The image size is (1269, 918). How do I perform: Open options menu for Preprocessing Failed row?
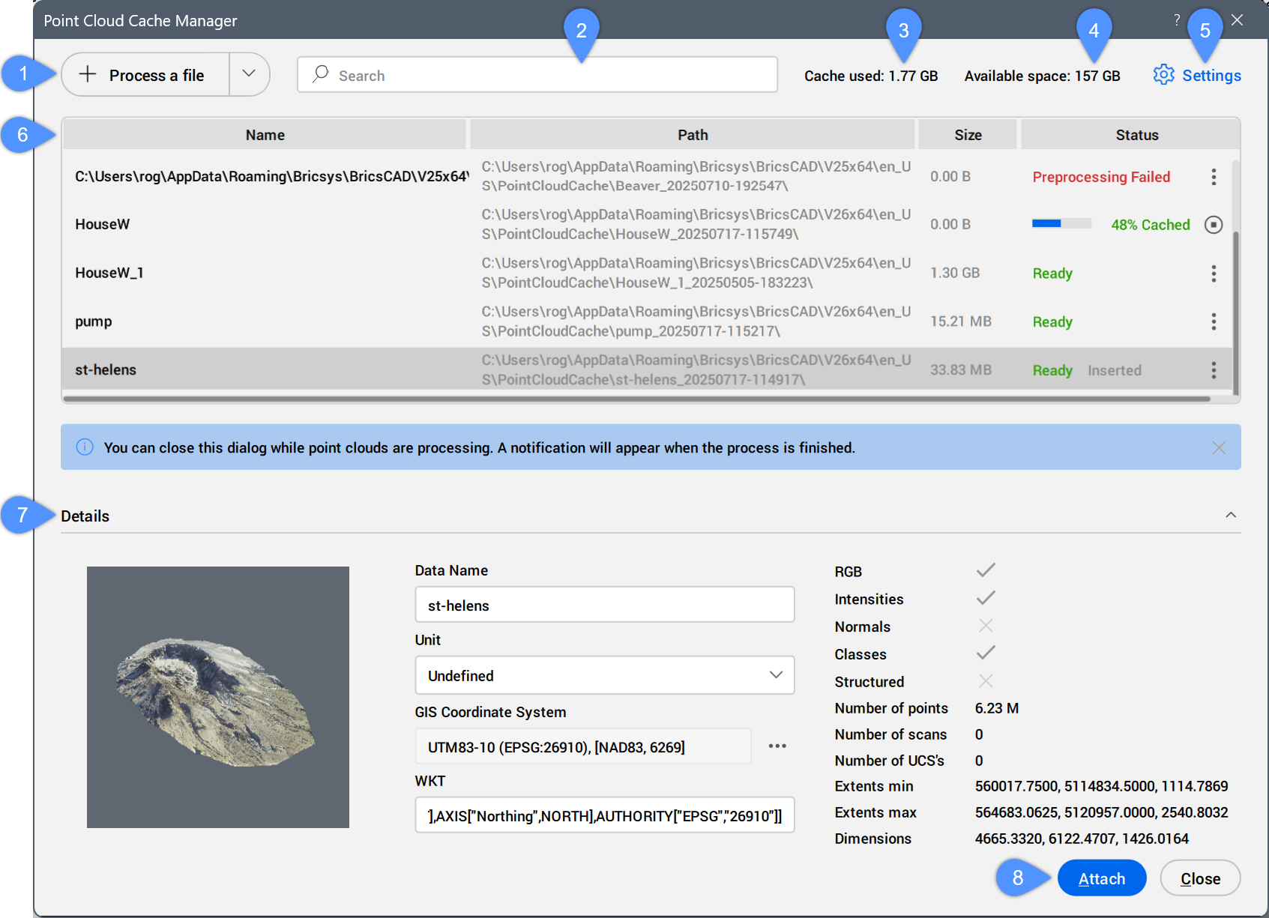pyautogui.click(x=1213, y=177)
